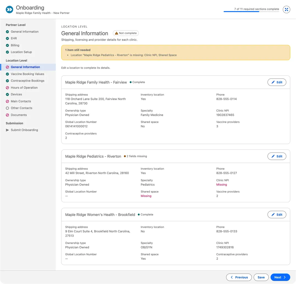Click the 2 fields missing status for Riverton
This screenshot has height=284, width=296.
[x=135, y=156]
